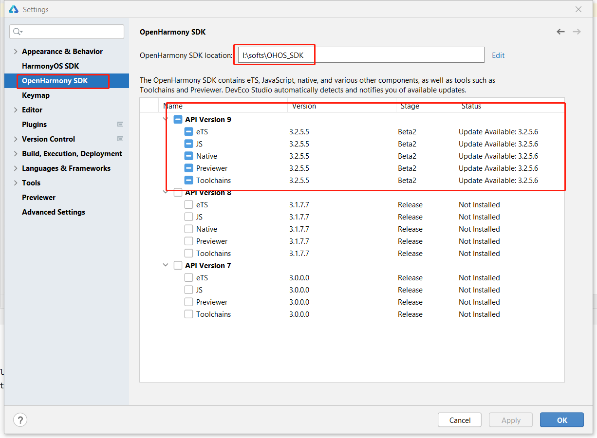597x438 pixels.
Task: Check the API Version 7 checkbox
Action: [178, 265]
